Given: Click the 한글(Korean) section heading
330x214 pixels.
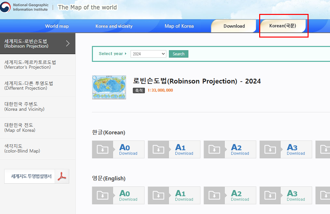Looking at the screenshot, I should tap(108, 132).
